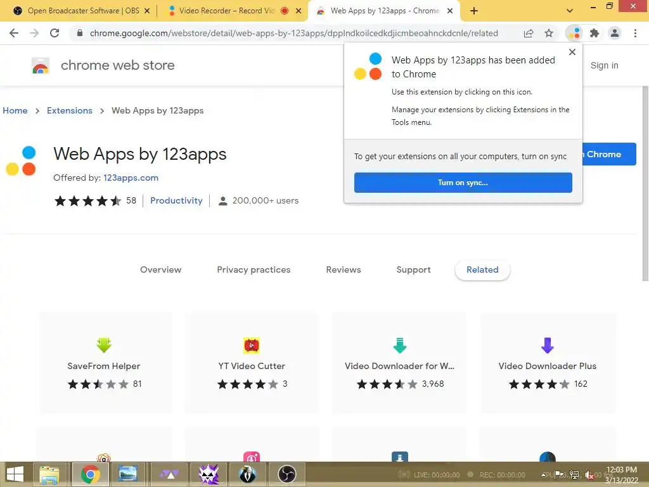Open a new browser tab
Image resolution: width=649 pixels, height=487 pixels.
click(474, 11)
